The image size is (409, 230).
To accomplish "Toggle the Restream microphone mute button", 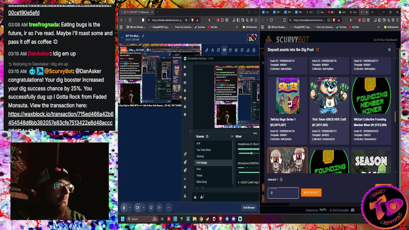I will pyautogui.click(x=124, y=207).
